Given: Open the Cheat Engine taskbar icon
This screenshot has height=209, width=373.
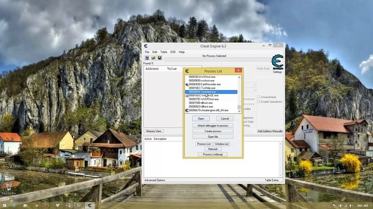Looking at the screenshot, I should [90, 206].
